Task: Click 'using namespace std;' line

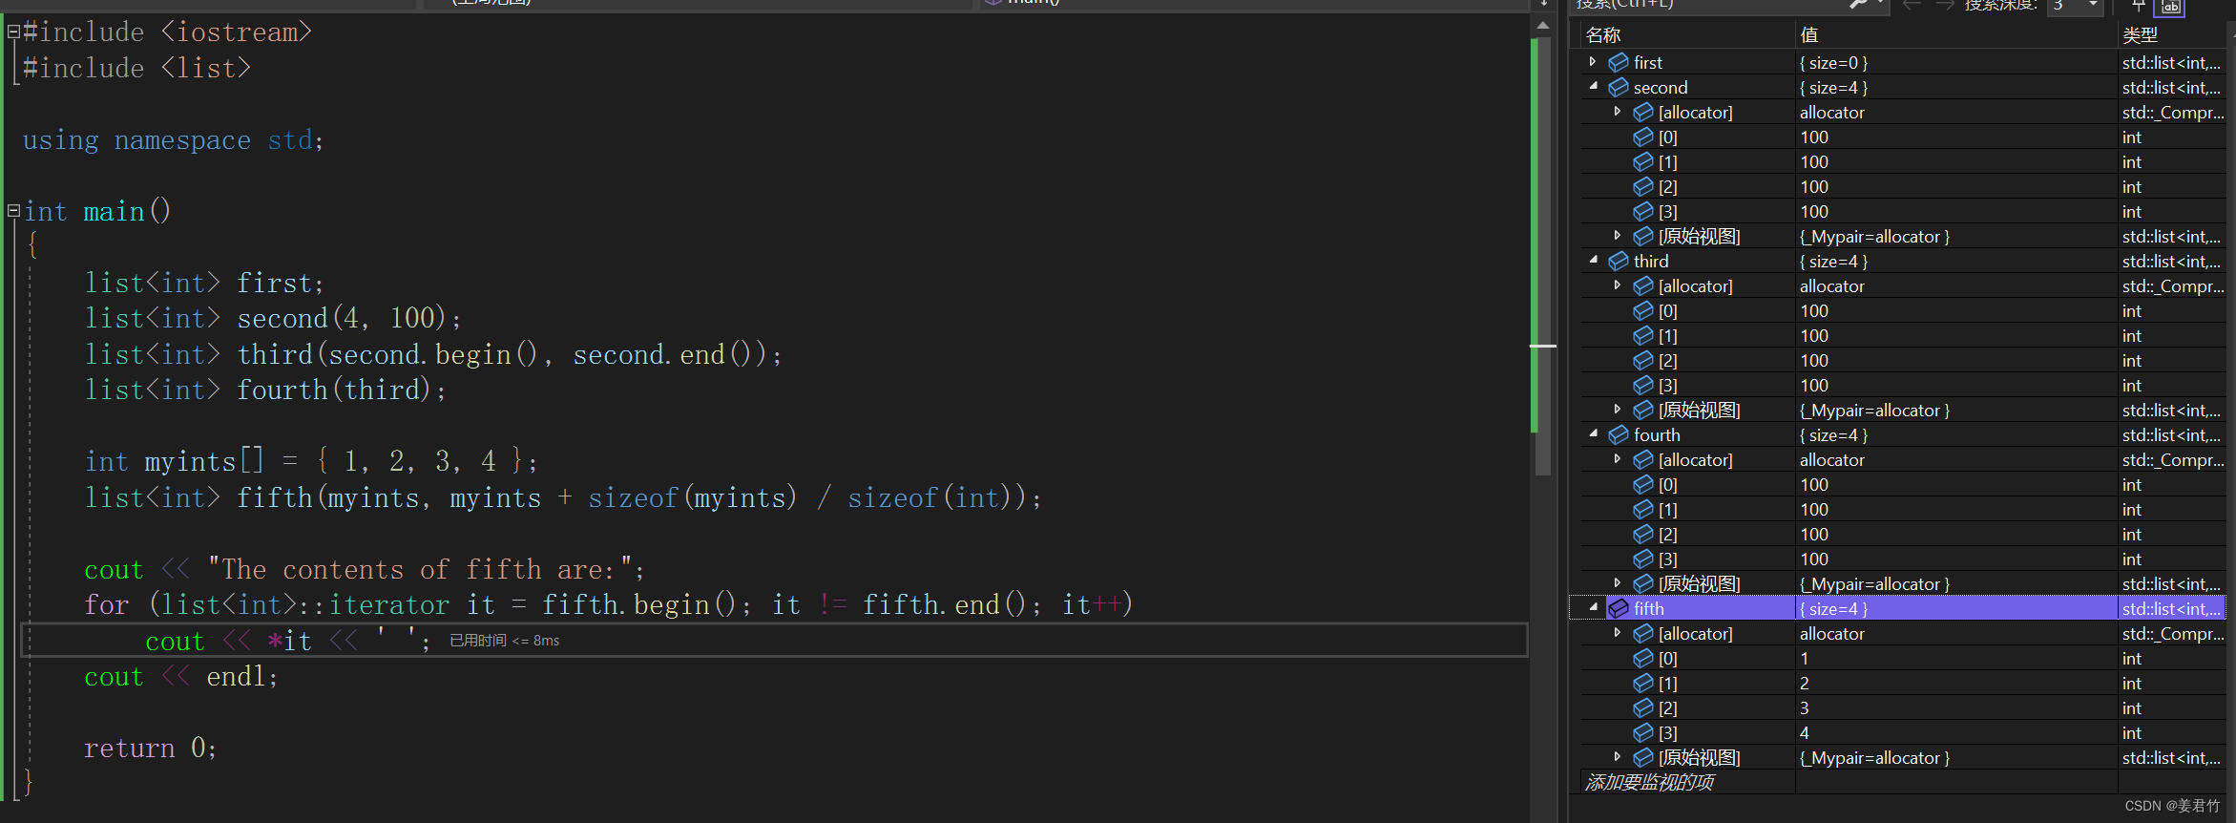Action: click(x=173, y=140)
